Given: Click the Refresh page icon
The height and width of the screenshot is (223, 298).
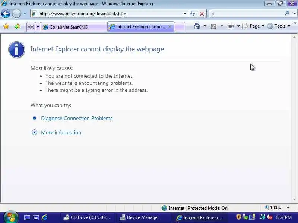Looking at the screenshot, I should click(x=192, y=14).
